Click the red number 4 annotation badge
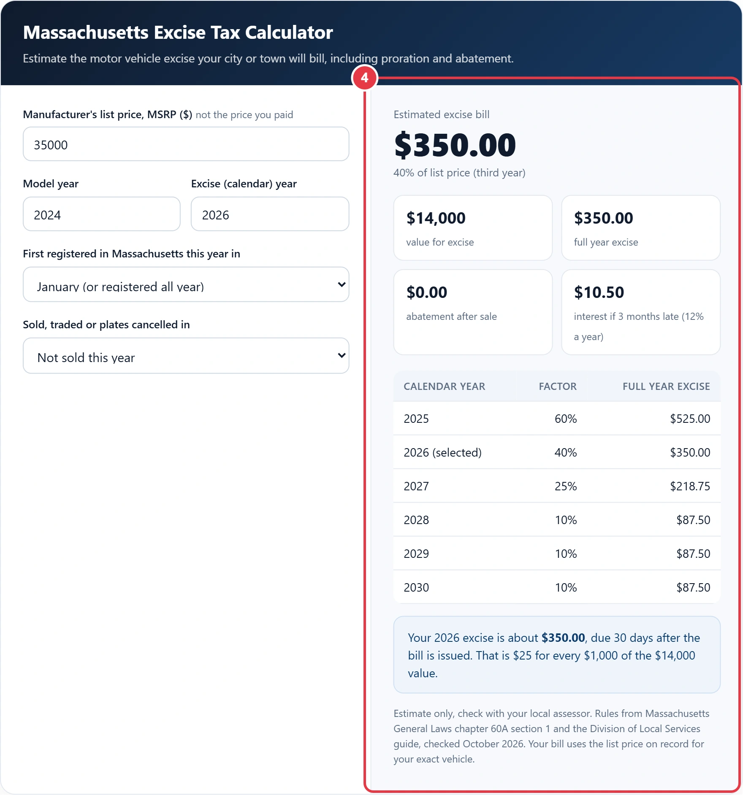 tap(364, 78)
